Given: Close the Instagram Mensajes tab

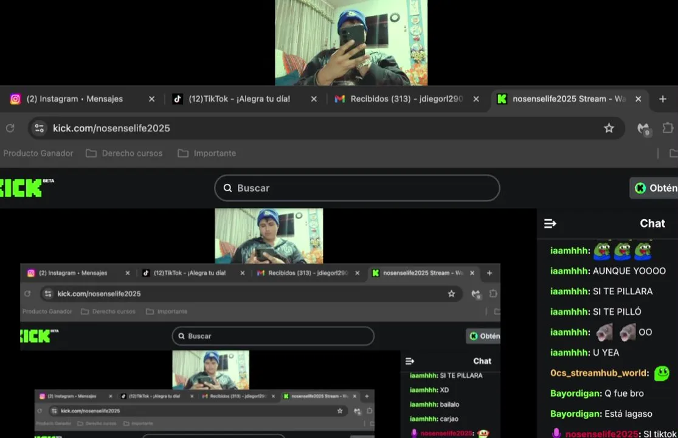Looking at the screenshot, I should pos(152,99).
